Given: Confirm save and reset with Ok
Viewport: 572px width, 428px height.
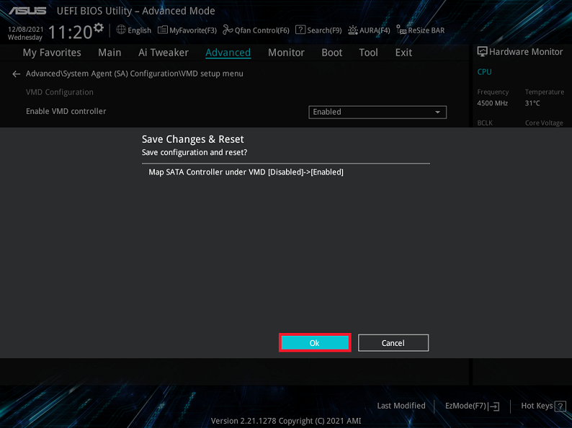Looking at the screenshot, I should click(x=315, y=343).
